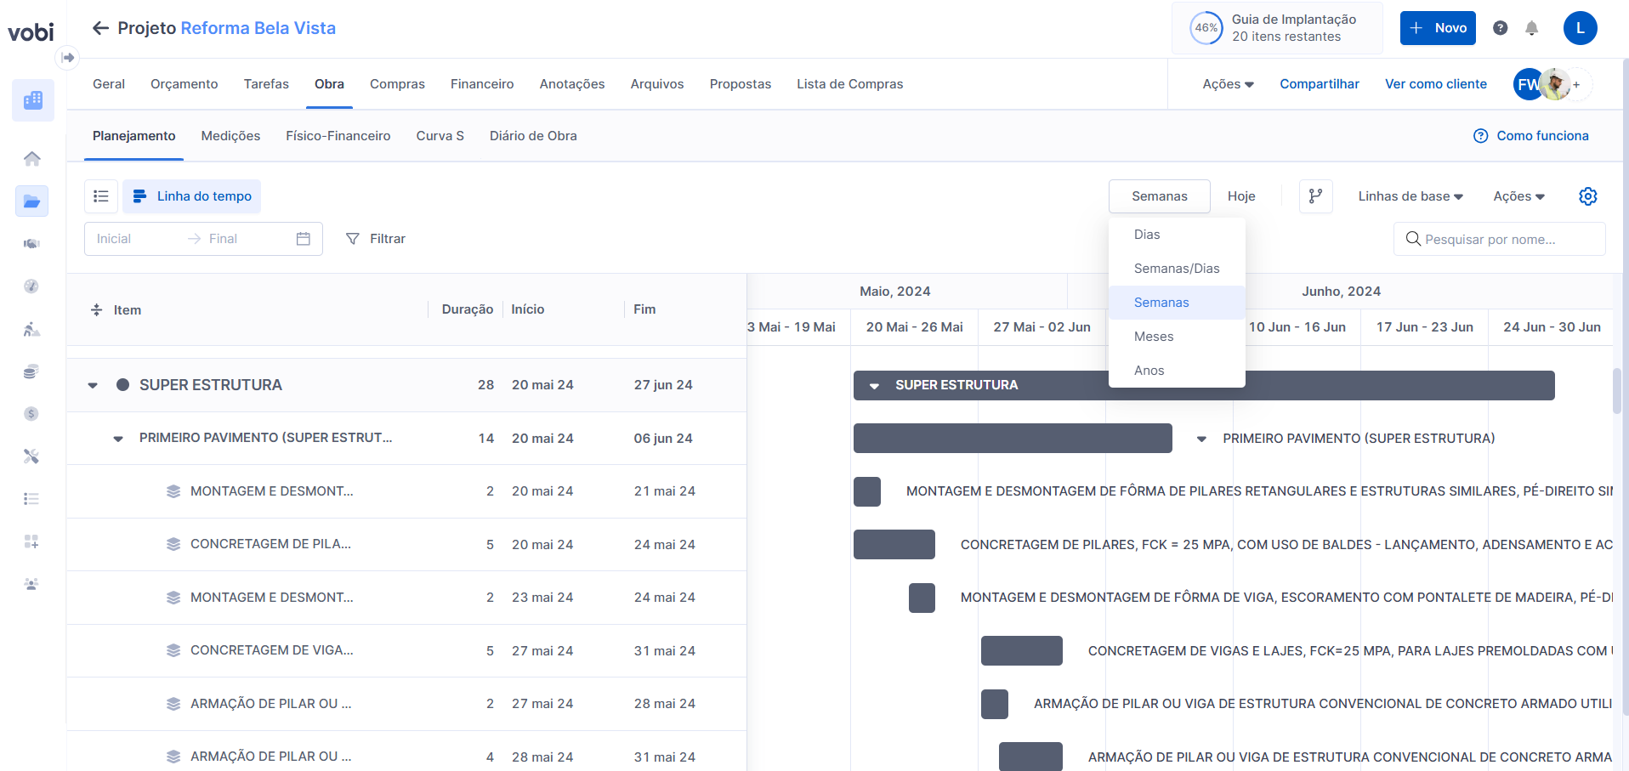Choose Semanas/Dias in the dropdown list
1629x771 pixels.
pyautogui.click(x=1176, y=269)
